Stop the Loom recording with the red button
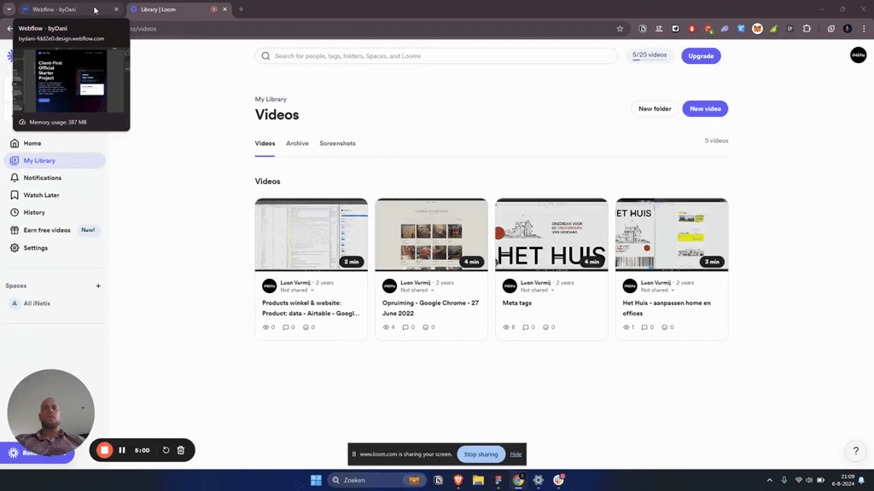This screenshot has width=874, height=491. [104, 450]
